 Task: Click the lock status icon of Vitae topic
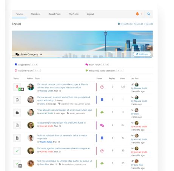[x=17, y=113]
